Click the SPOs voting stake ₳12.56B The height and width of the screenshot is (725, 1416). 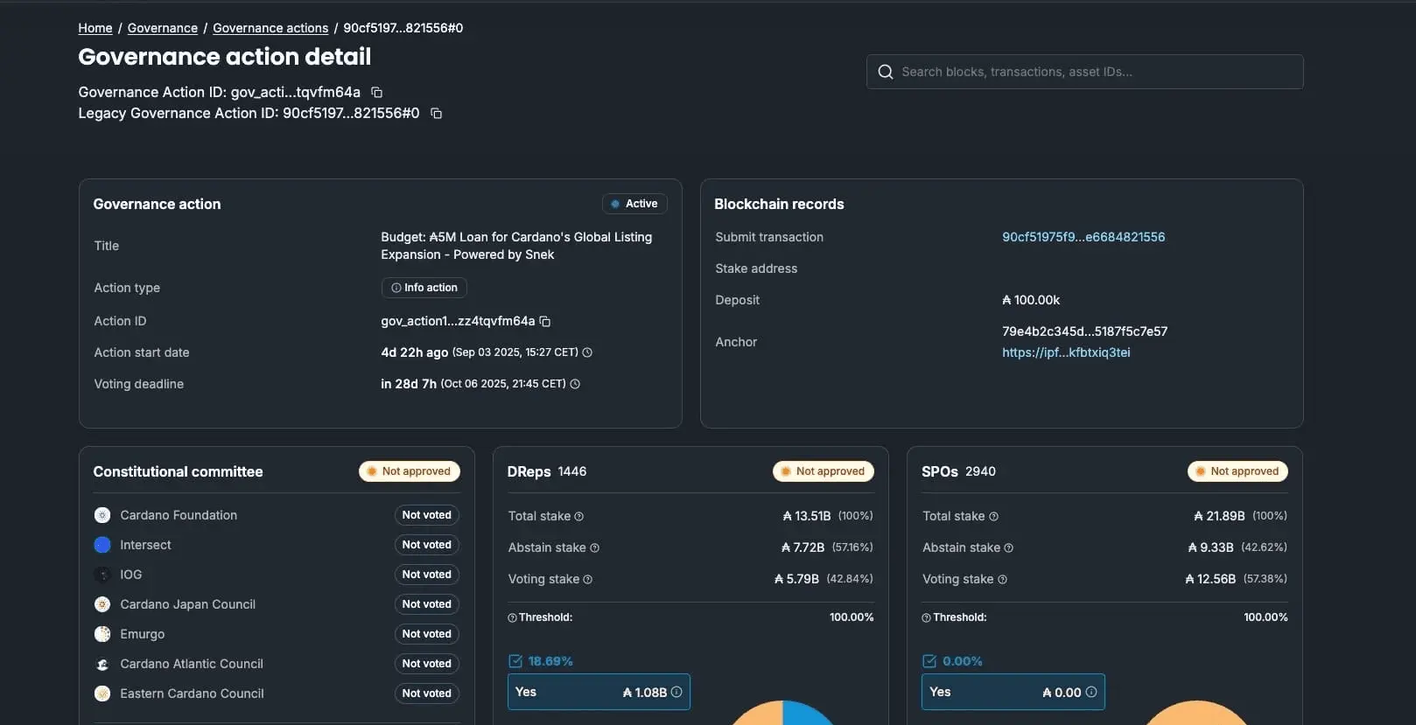(x=1210, y=579)
